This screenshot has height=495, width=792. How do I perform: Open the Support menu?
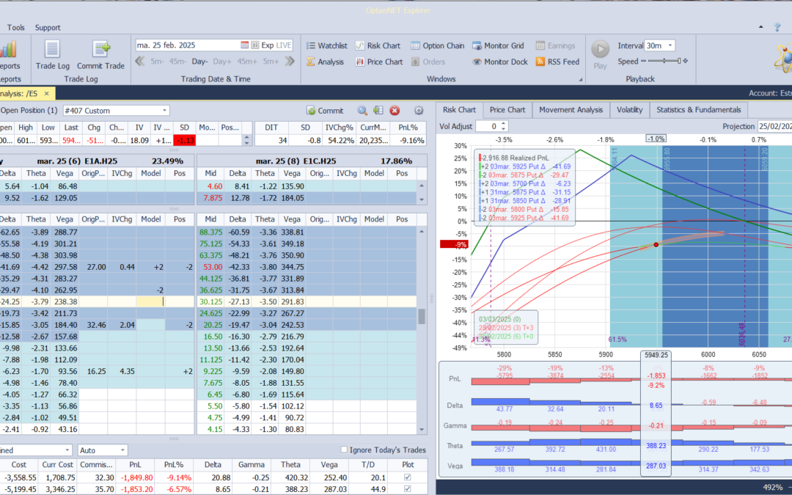point(48,28)
